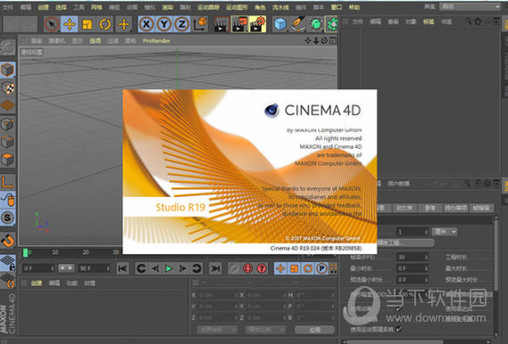Open the interface layout dropdown top-right

click(x=471, y=7)
